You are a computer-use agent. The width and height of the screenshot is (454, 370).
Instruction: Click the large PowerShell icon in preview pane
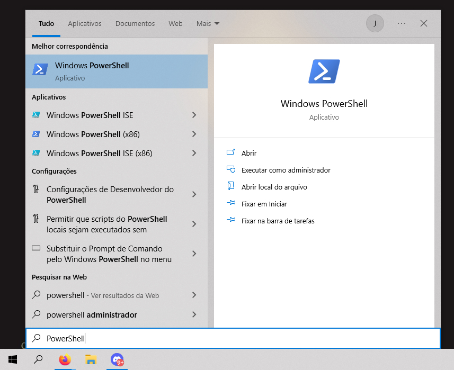(x=324, y=71)
